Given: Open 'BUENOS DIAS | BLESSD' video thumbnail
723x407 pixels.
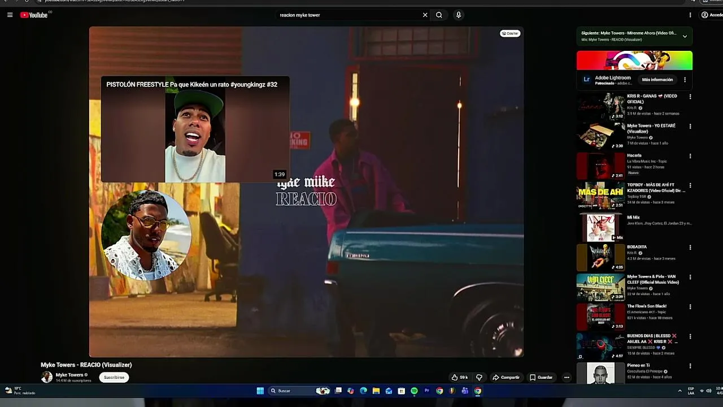Looking at the screenshot, I should (600, 347).
